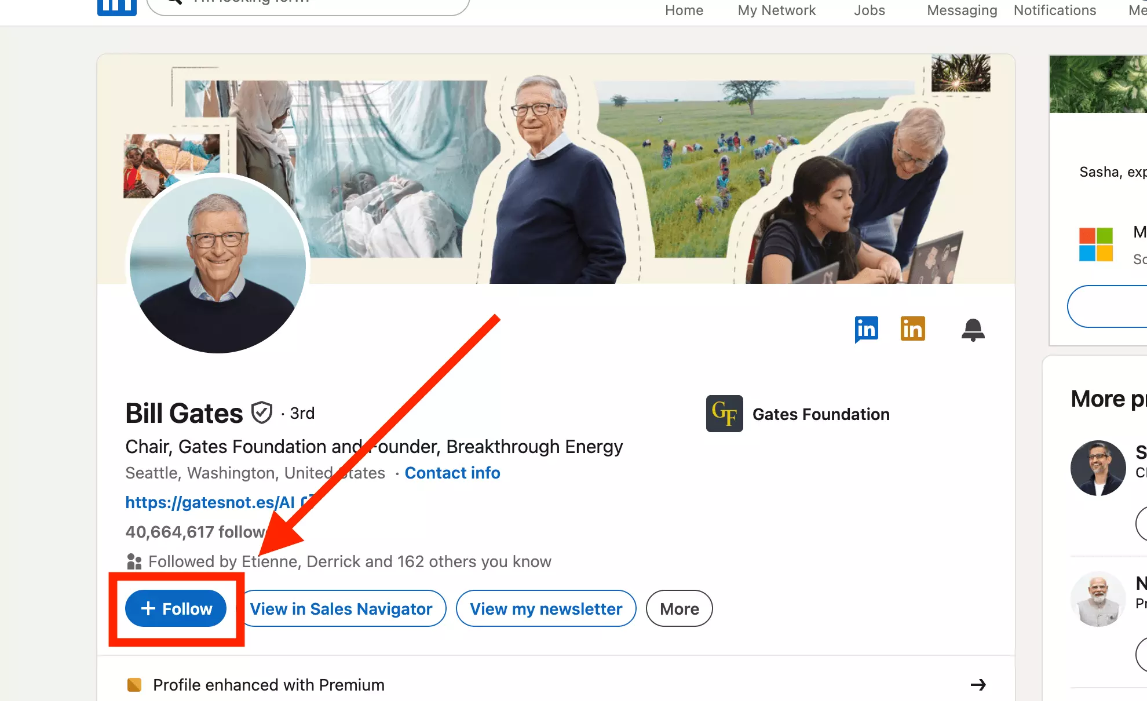This screenshot has height=701, width=1147.
Task: Click the gold LinkedIn Premium icon
Action: click(913, 328)
